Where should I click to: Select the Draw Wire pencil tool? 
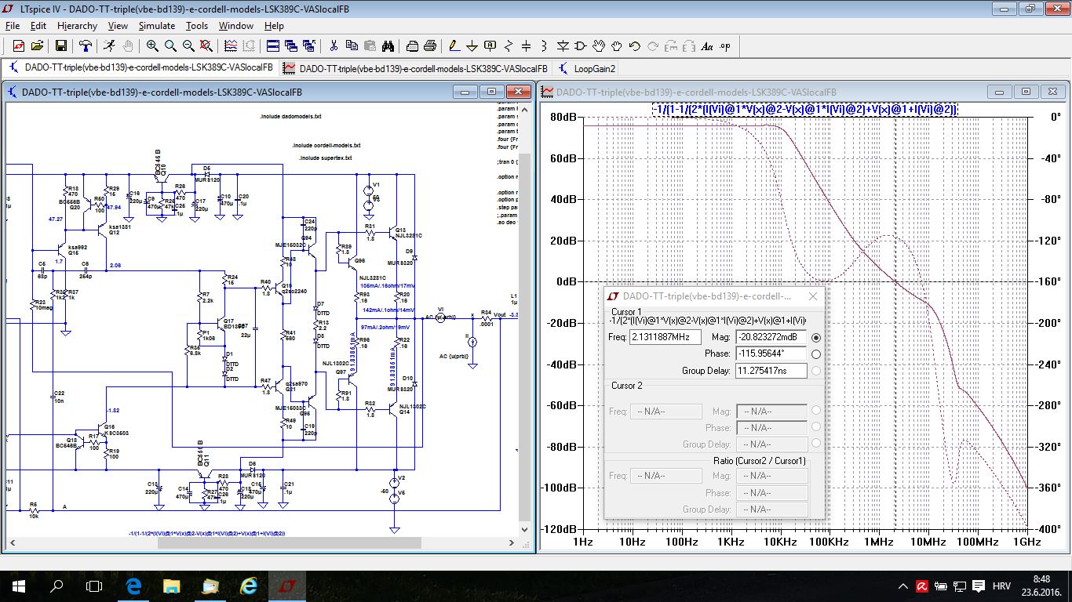click(454, 46)
